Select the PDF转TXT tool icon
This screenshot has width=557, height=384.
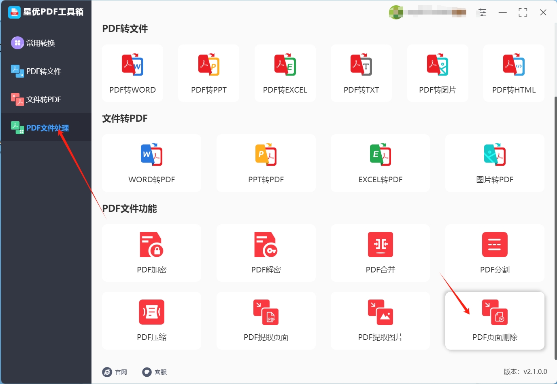tap(361, 64)
